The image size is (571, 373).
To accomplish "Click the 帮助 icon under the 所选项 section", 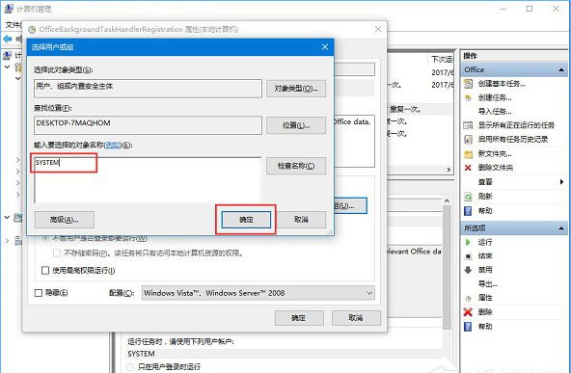I will point(468,326).
